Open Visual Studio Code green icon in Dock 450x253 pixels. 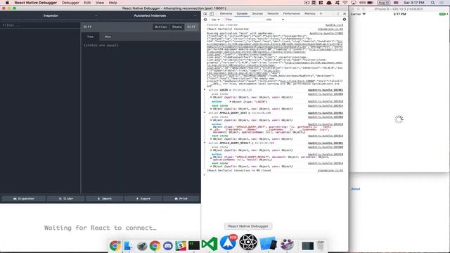(x=210, y=244)
